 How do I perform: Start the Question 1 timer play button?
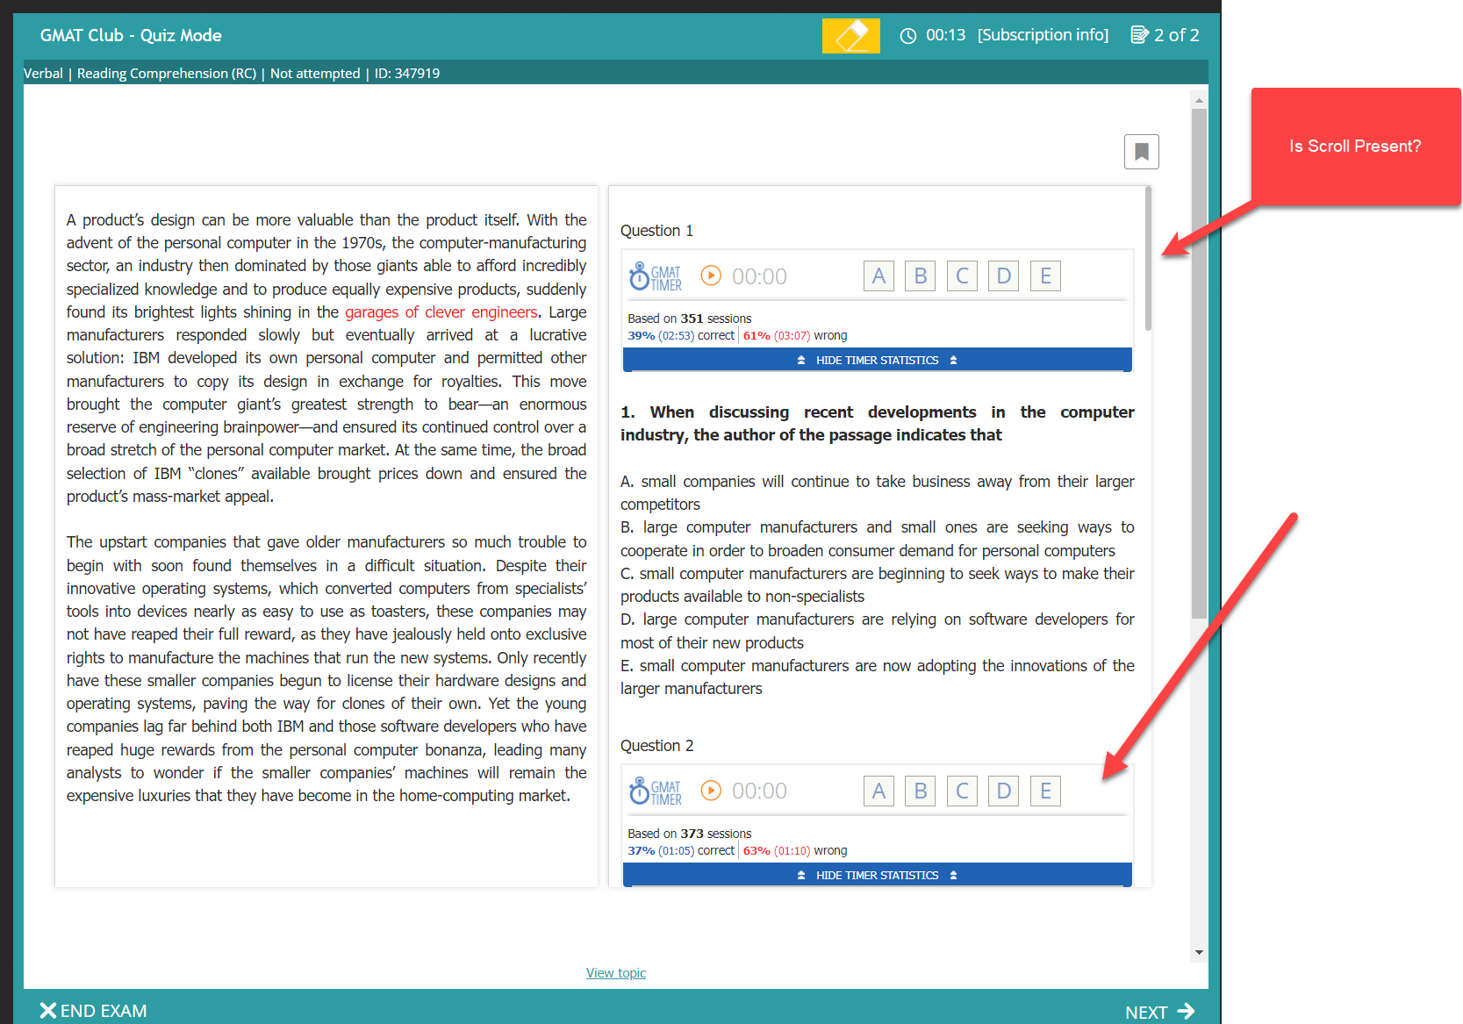(x=711, y=276)
